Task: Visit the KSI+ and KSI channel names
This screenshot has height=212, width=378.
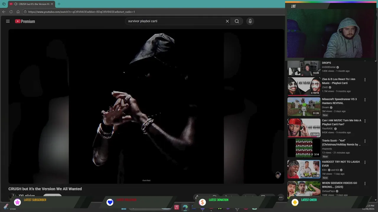Action: pos(332,170)
